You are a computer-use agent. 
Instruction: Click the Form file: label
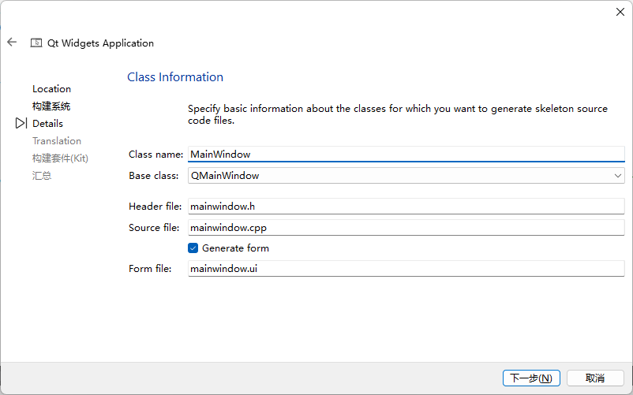point(150,268)
